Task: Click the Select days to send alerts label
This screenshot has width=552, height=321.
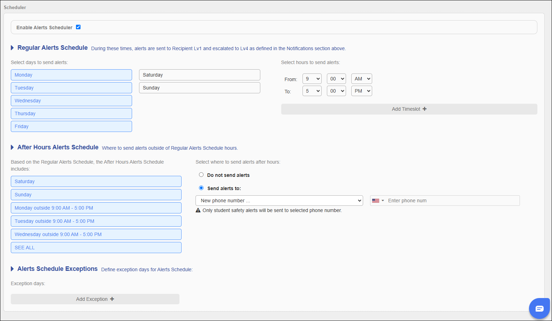Action: tap(39, 62)
